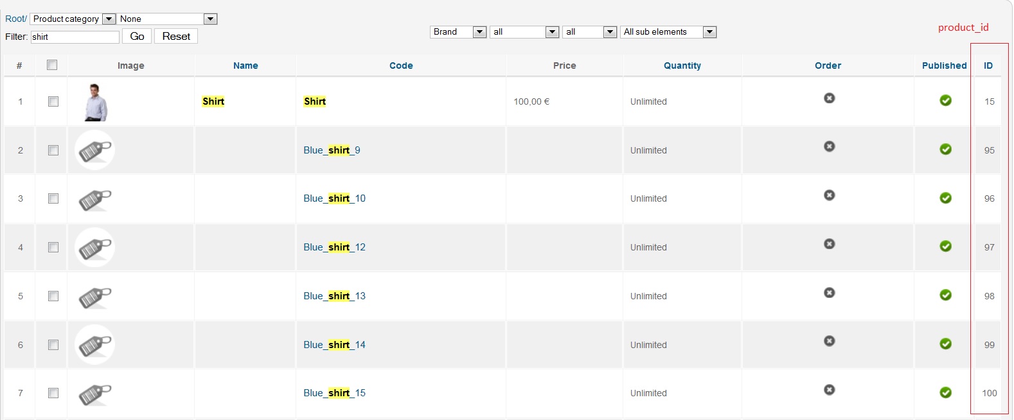This screenshot has width=1014, height=420.
Task: Tick the checkbox for Blue_shirt_15 row
Action: tap(53, 393)
